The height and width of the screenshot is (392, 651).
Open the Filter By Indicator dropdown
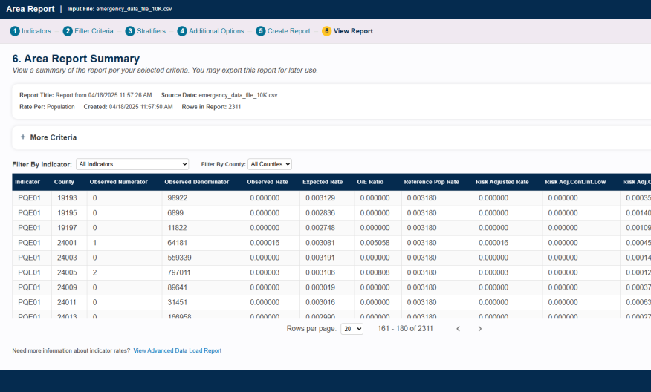[132, 164]
